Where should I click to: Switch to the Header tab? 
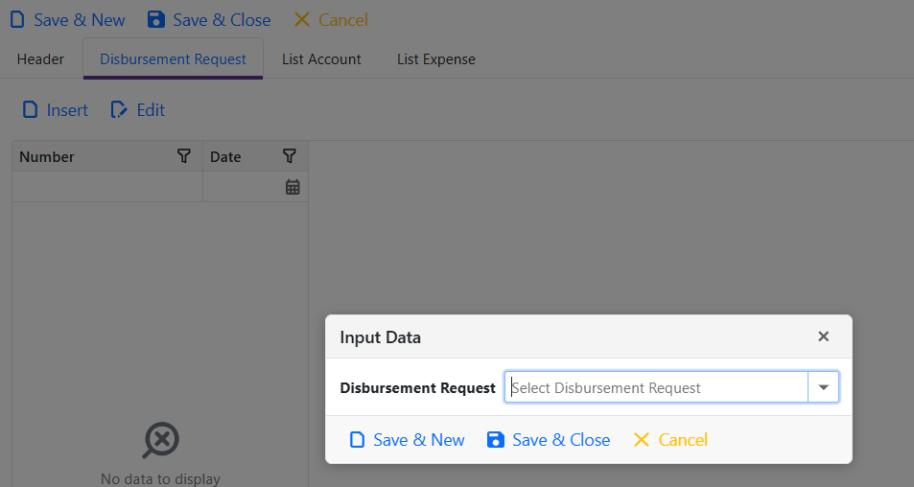(41, 59)
